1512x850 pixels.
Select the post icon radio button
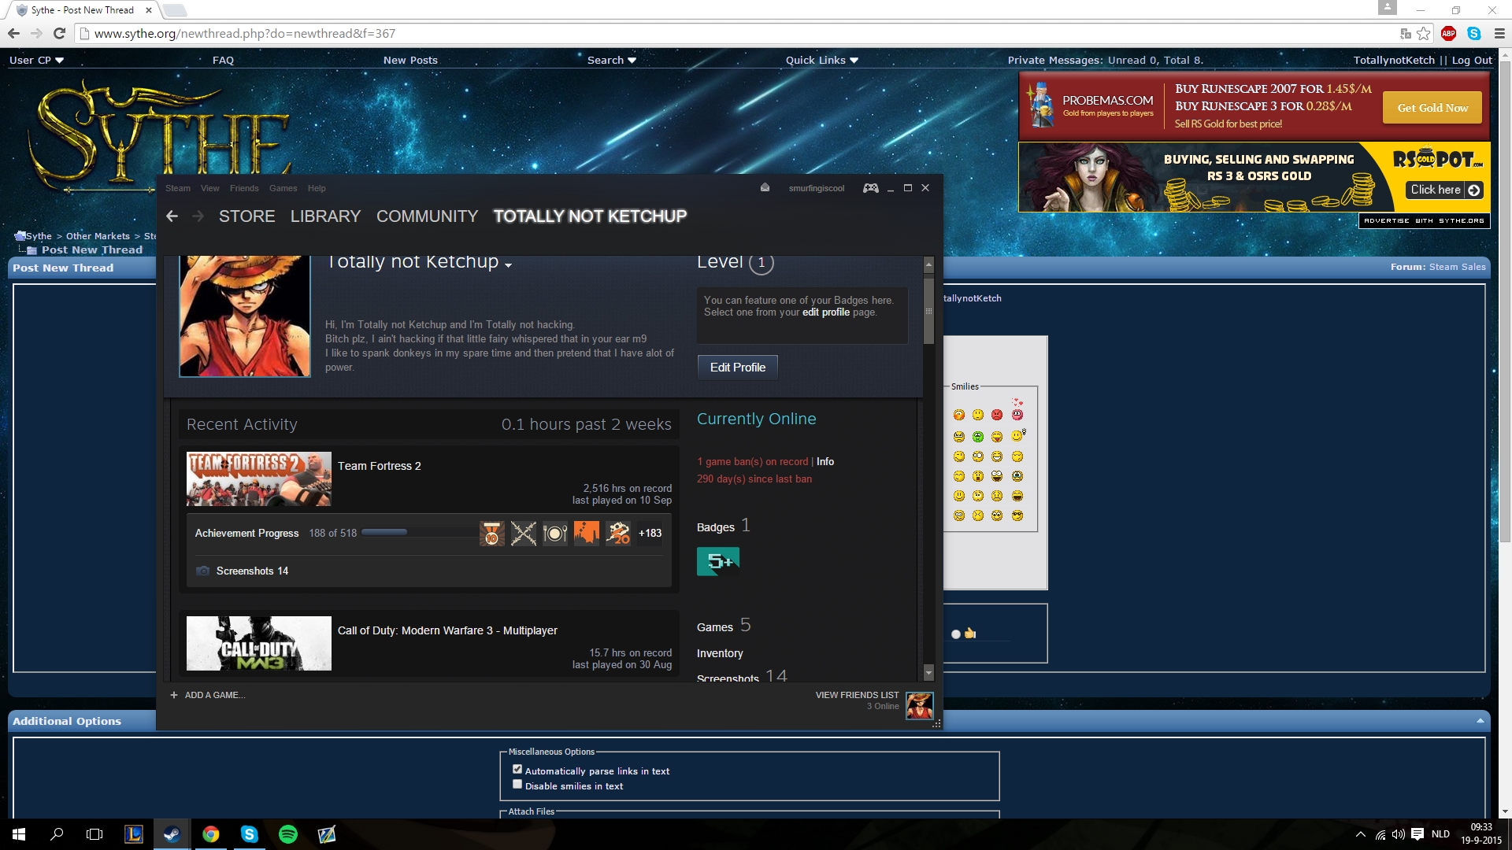(x=956, y=634)
